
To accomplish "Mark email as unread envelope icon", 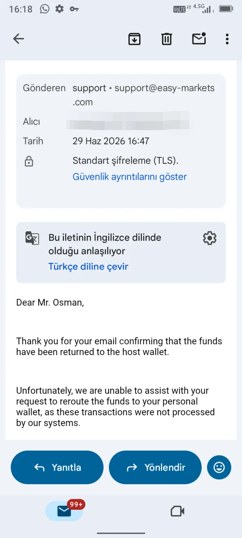I will (x=199, y=38).
